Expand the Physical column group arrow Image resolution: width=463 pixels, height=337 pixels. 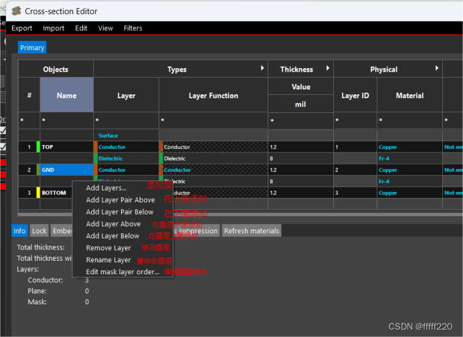(437, 68)
